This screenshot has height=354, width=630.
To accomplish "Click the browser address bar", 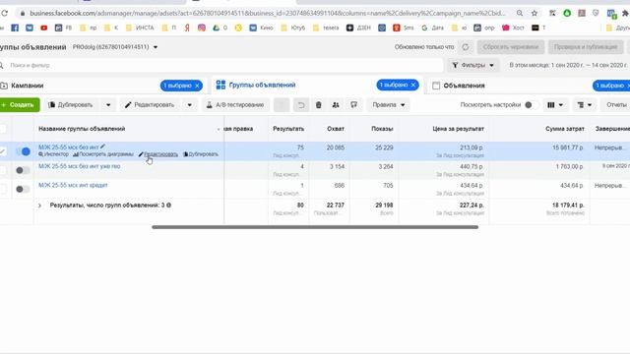I will [x=267, y=13].
